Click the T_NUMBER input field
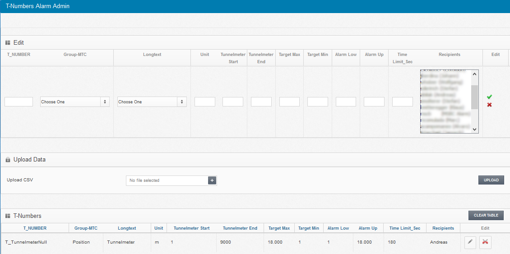The width and height of the screenshot is (510, 254). coord(19,102)
